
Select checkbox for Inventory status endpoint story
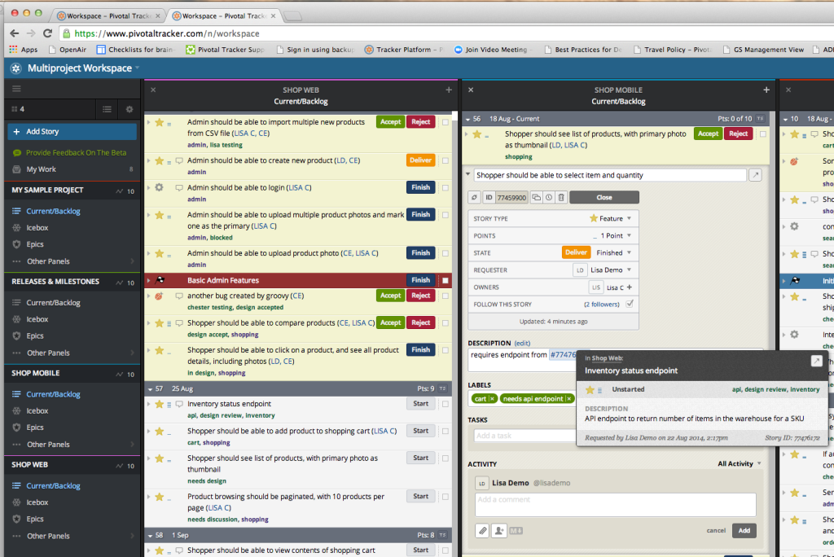[x=446, y=404]
